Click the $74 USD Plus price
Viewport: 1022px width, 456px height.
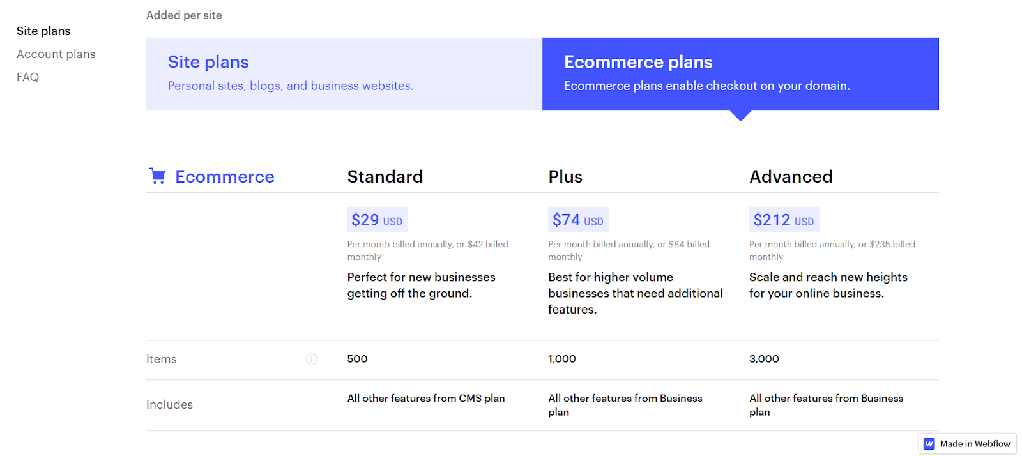pyautogui.click(x=579, y=220)
